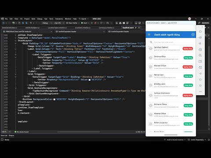
Task: Collapse code fold on line 123
Action: [x=15, y=74]
